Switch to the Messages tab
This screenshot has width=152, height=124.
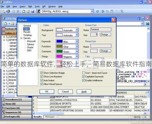click(x=50, y=117)
